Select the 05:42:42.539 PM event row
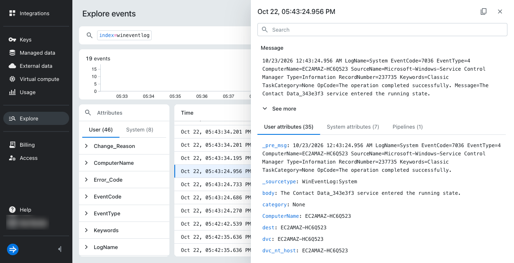 point(213,224)
